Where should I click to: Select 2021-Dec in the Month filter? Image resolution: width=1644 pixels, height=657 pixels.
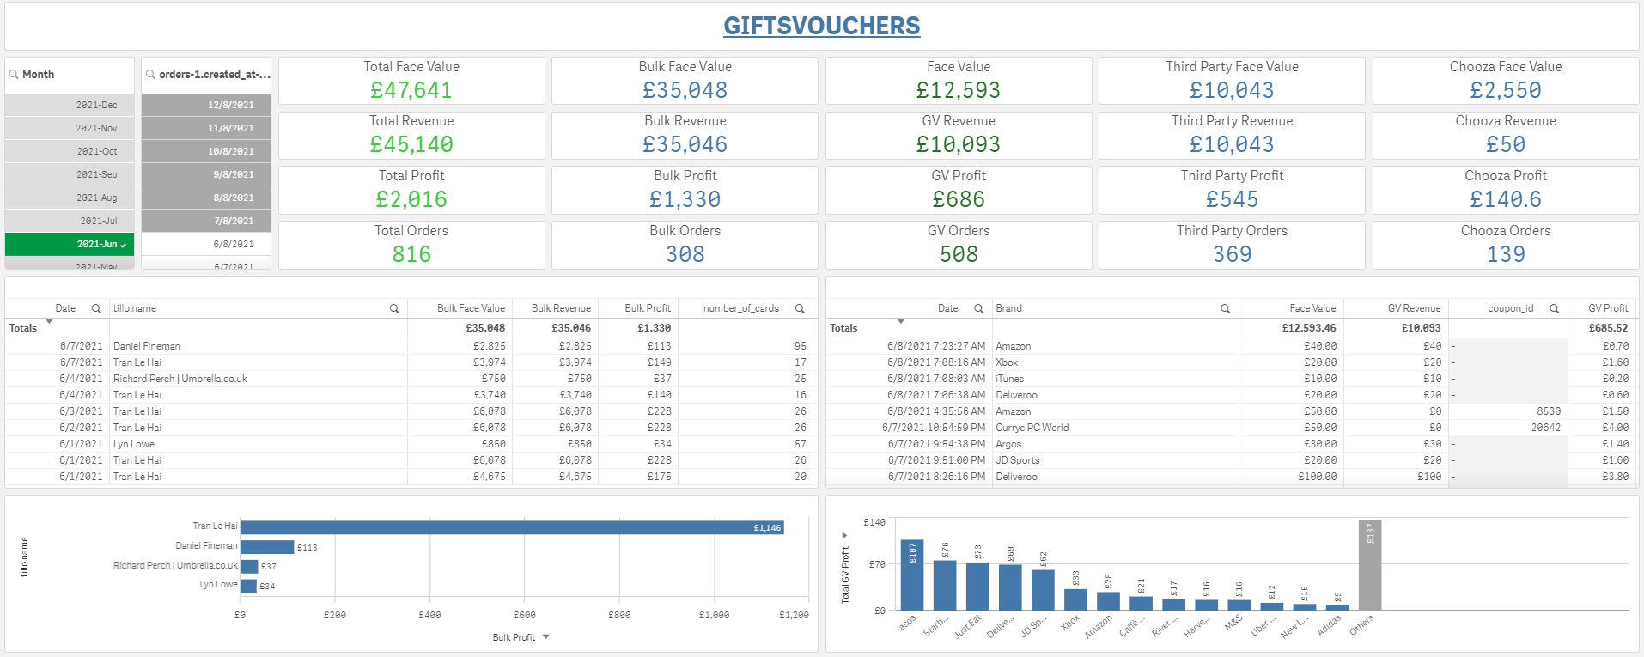(x=70, y=105)
